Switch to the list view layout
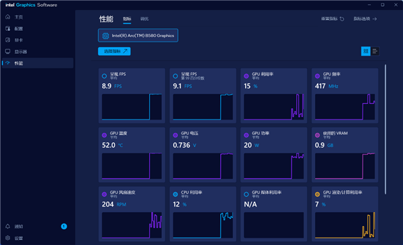The width and height of the screenshot is (403, 245). coord(375,52)
